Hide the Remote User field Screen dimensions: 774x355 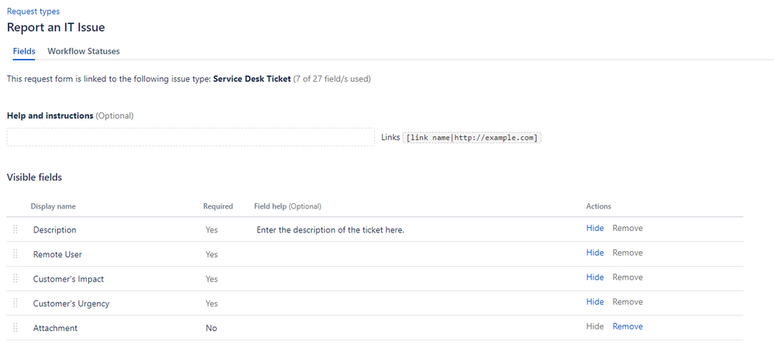click(595, 253)
